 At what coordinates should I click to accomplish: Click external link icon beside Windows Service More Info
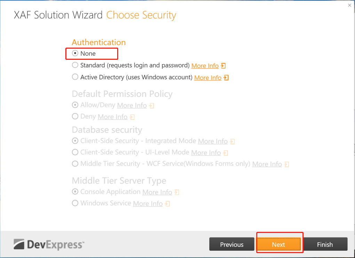(x=167, y=203)
